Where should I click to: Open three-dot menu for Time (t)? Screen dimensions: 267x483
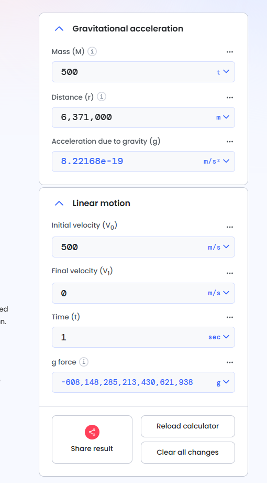click(229, 317)
